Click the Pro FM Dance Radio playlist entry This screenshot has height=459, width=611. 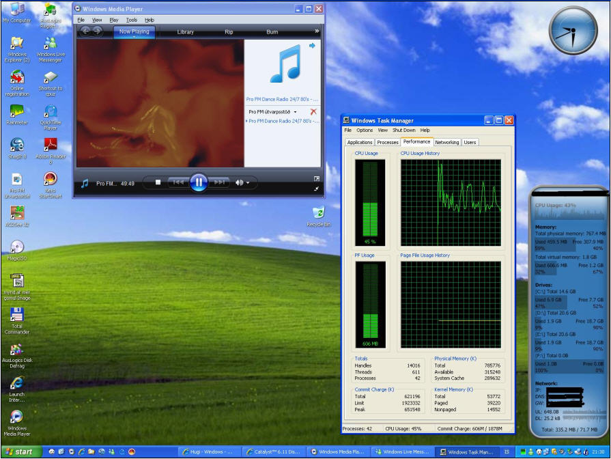(283, 122)
